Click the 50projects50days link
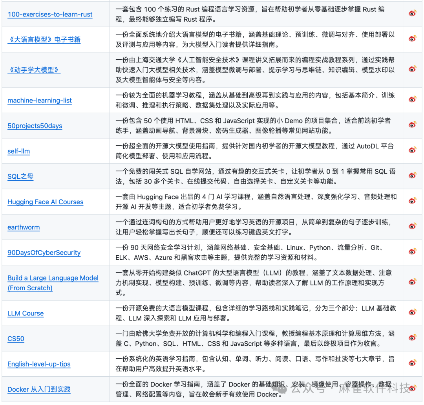Image resolution: width=424 pixels, height=405 pixels. coord(35,126)
